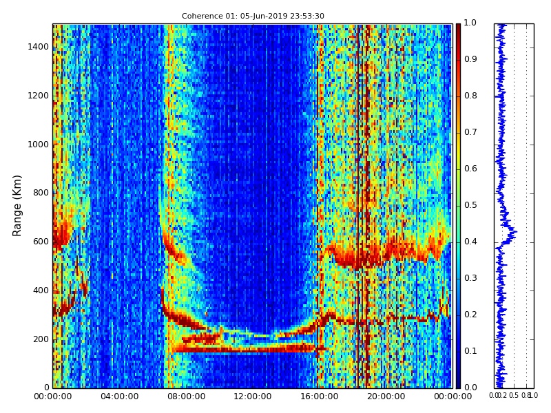
Task: Click the plot title "Coherence 01: 05-Jun-2019 23:53:30"
Action: (253, 16)
